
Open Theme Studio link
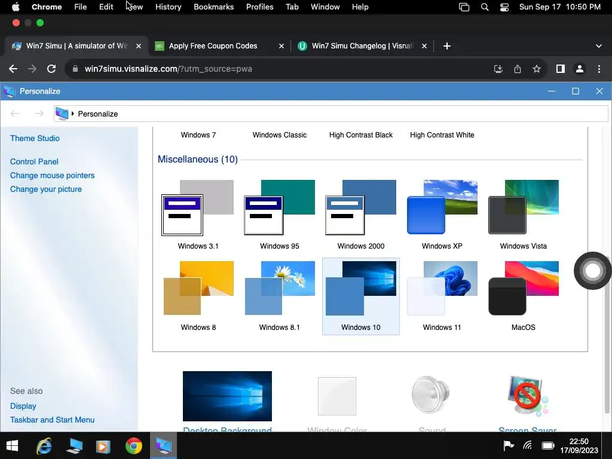pos(35,139)
